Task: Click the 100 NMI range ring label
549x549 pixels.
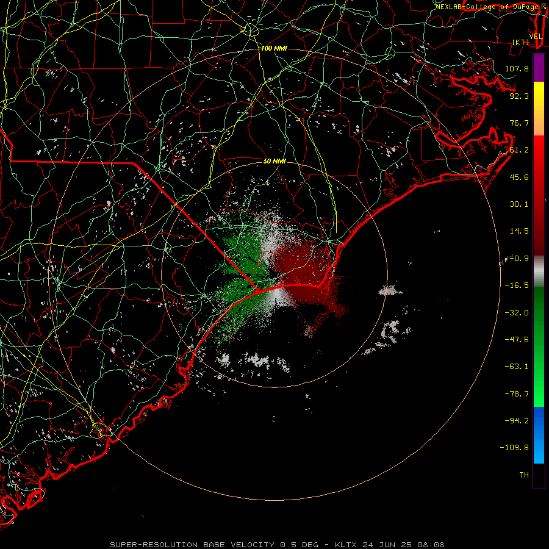Action: (274, 48)
